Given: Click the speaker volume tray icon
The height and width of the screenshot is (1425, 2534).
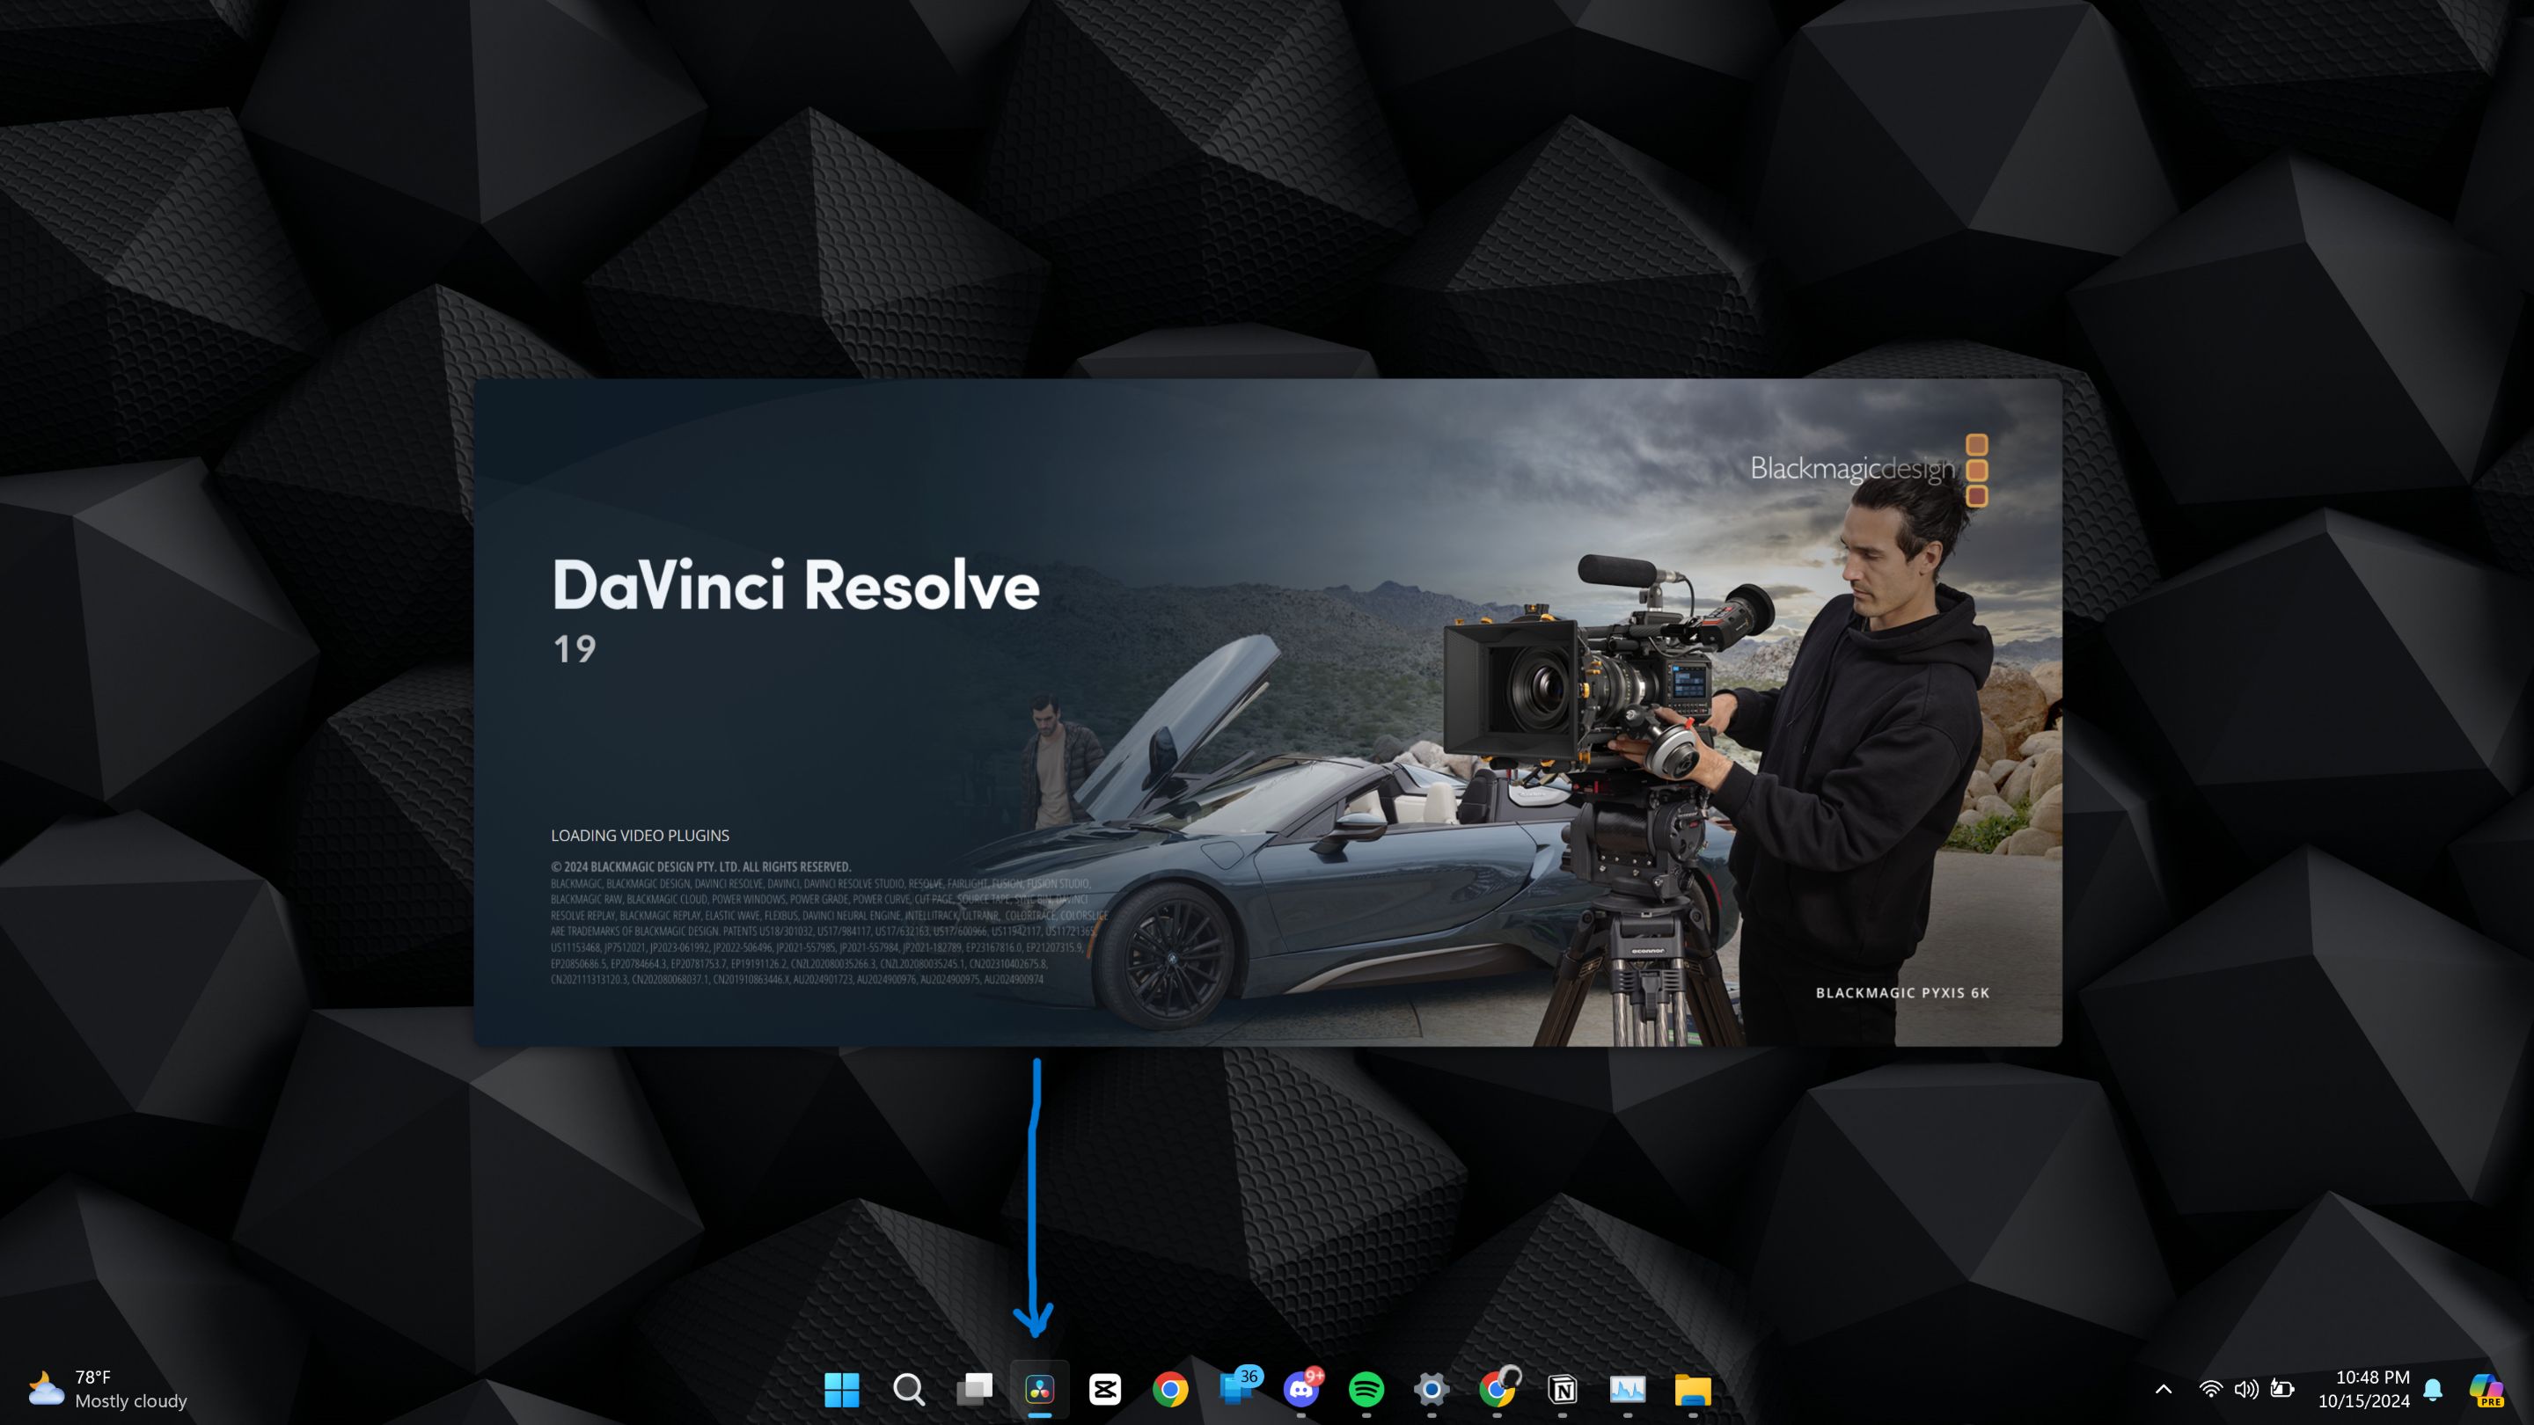Looking at the screenshot, I should (2245, 1390).
